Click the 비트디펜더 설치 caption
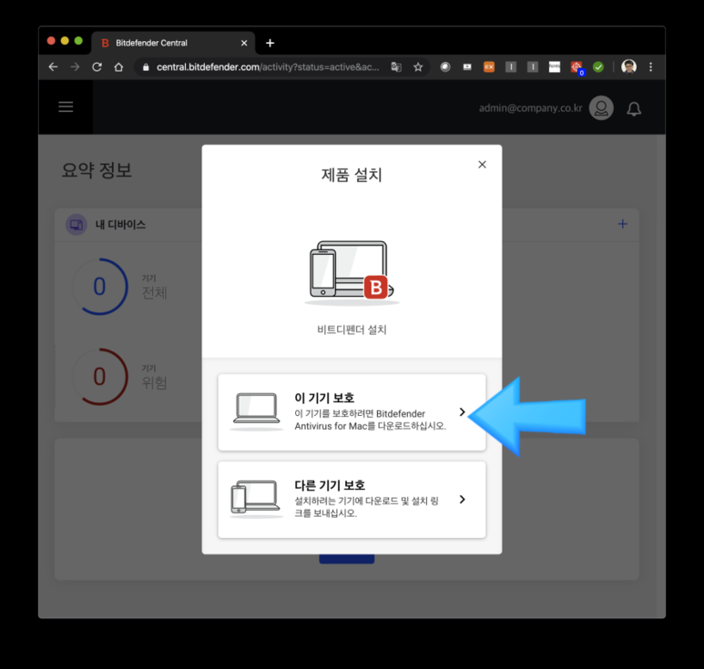 [352, 329]
